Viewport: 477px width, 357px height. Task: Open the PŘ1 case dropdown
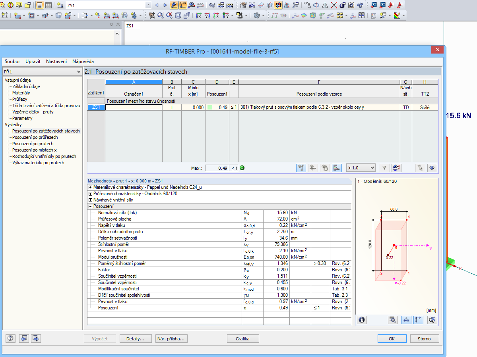click(x=78, y=72)
